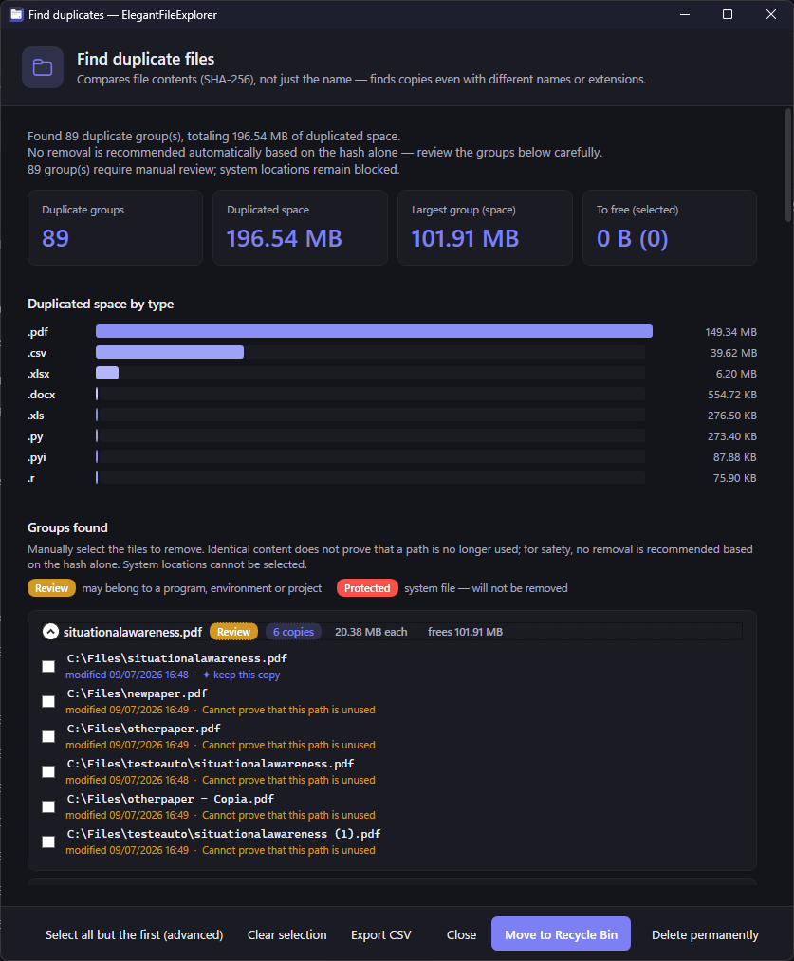Export the results with Export CSV

tap(381, 934)
